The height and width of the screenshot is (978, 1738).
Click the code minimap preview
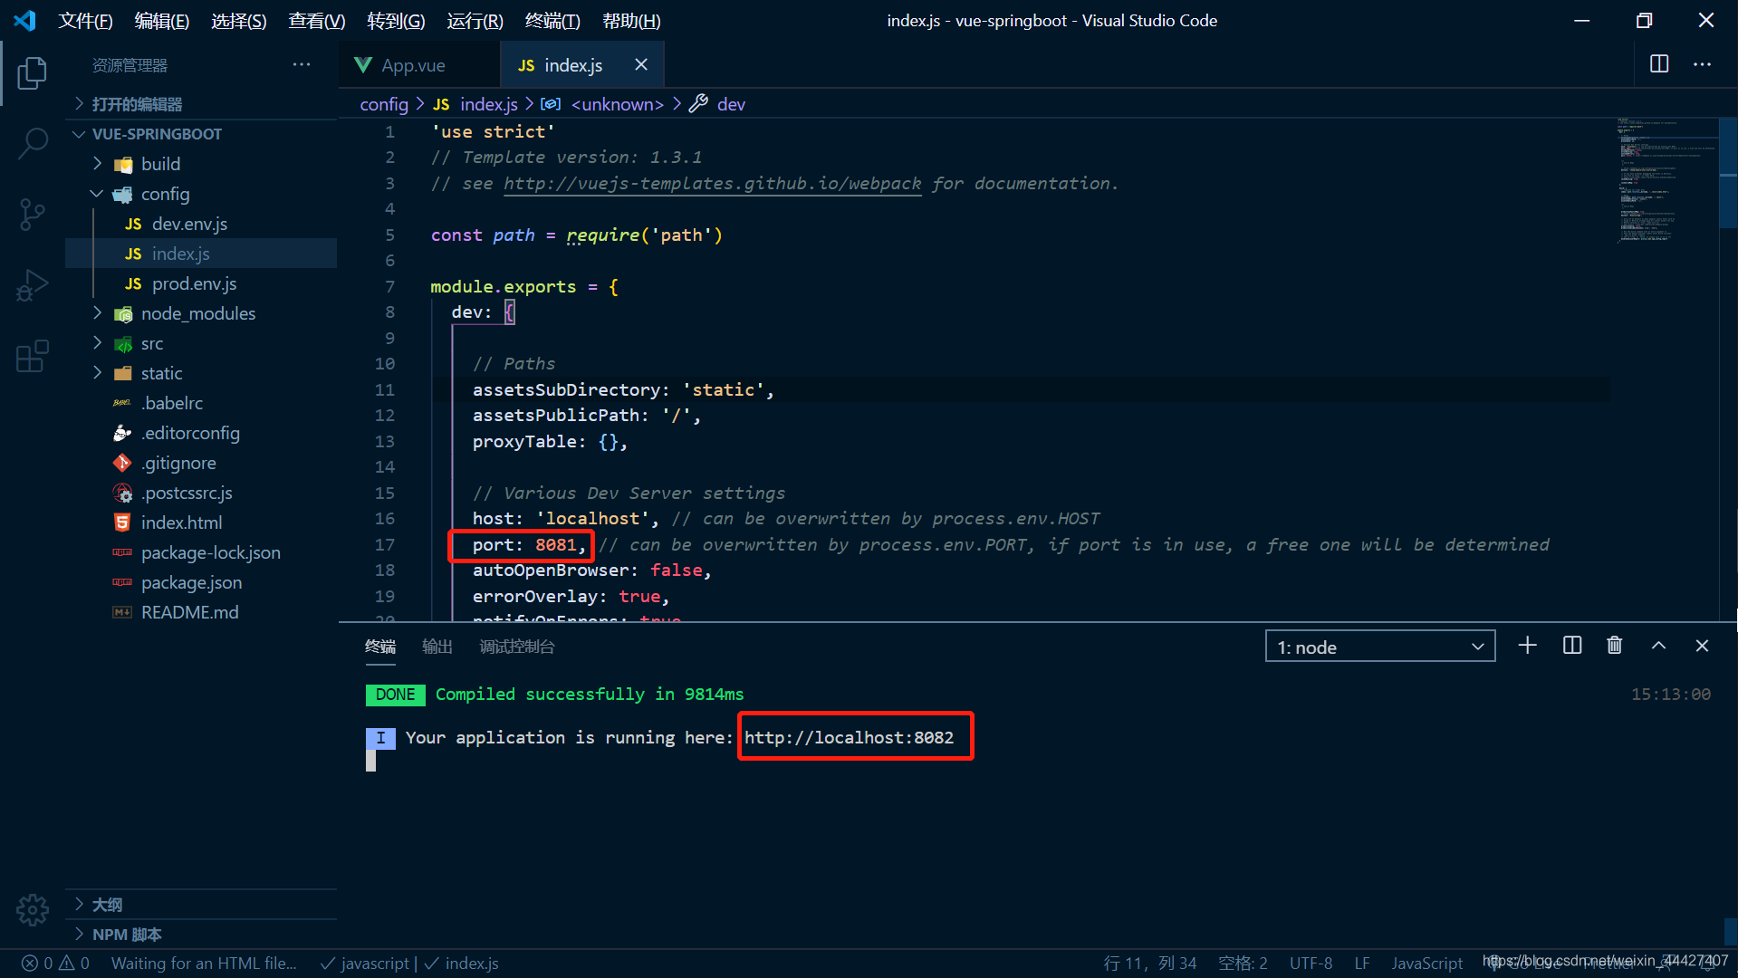pyautogui.click(x=1666, y=181)
